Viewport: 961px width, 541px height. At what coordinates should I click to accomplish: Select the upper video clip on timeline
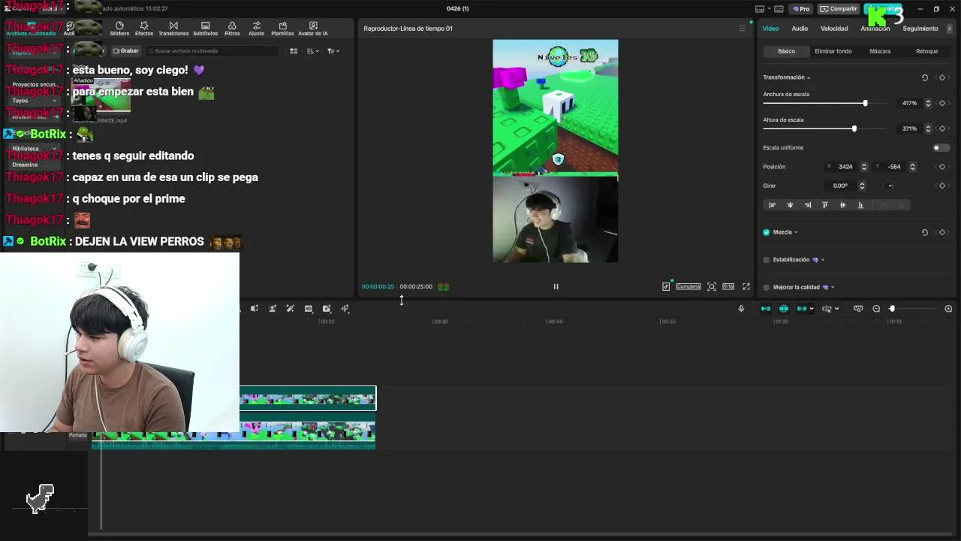point(308,399)
